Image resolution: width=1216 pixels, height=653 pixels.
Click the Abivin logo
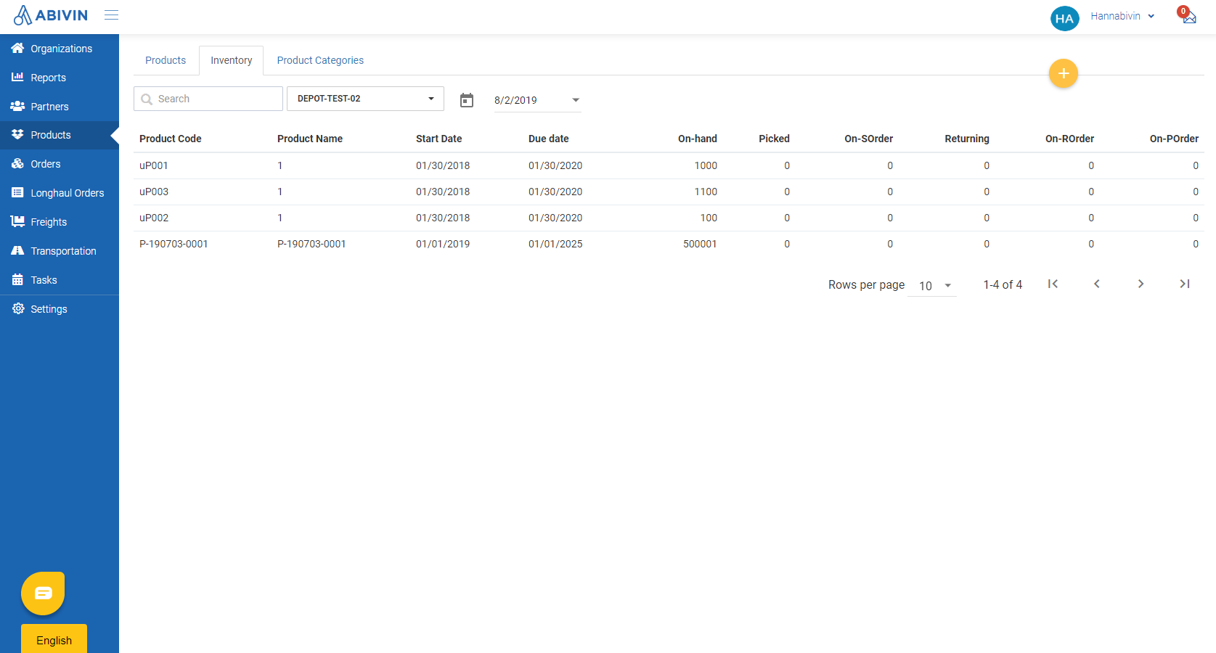click(x=51, y=15)
